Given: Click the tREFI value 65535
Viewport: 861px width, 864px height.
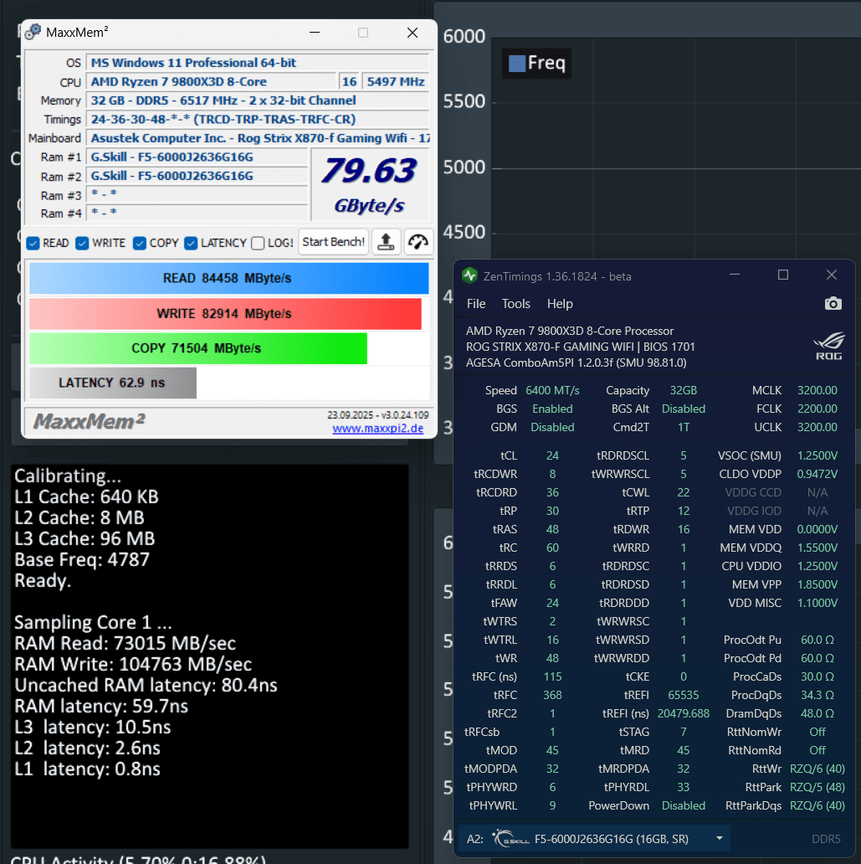Looking at the screenshot, I should click(x=683, y=695).
